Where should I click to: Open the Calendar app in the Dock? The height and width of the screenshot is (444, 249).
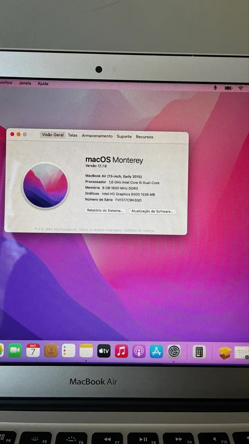(33, 351)
